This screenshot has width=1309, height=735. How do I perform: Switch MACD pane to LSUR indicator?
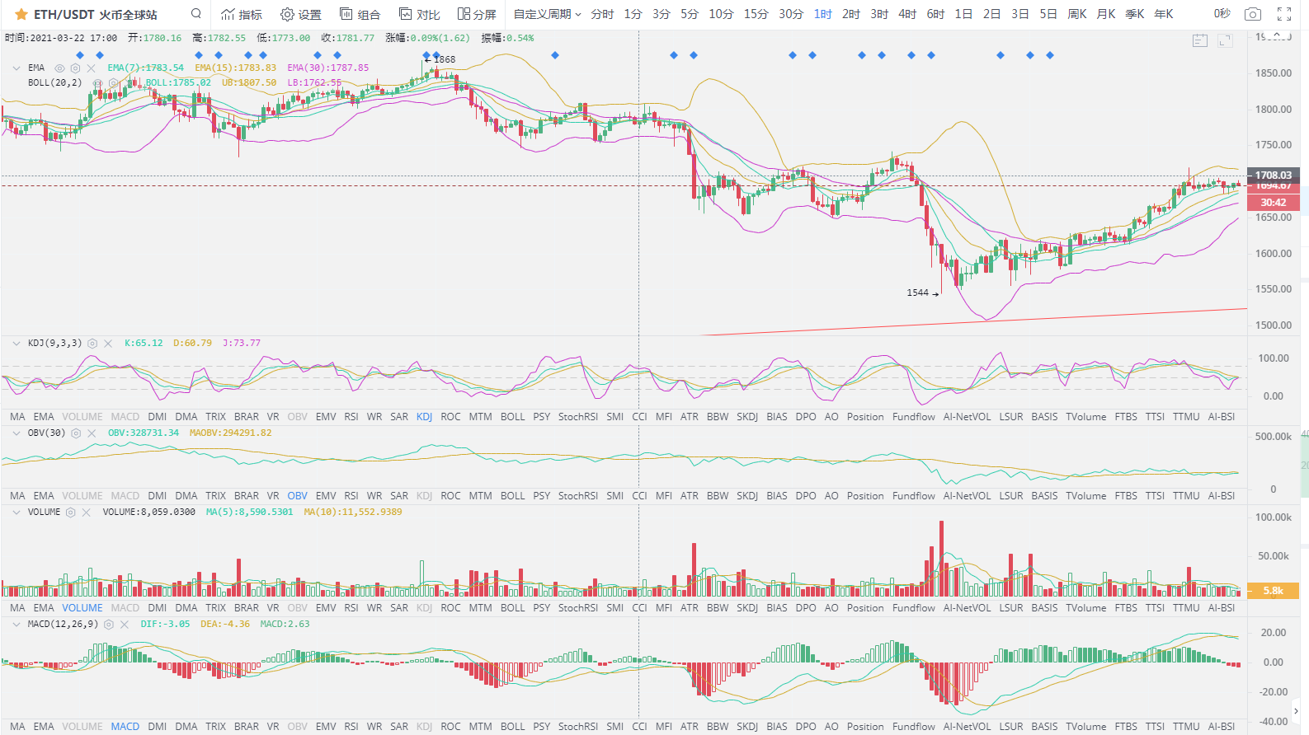pyautogui.click(x=1011, y=727)
